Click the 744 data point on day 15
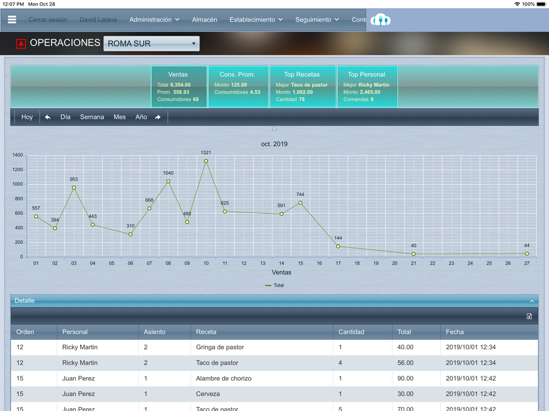549x411 pixels. click(x=300, y=203)
